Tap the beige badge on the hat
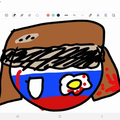Screen dimensions: 120x120 27,38
